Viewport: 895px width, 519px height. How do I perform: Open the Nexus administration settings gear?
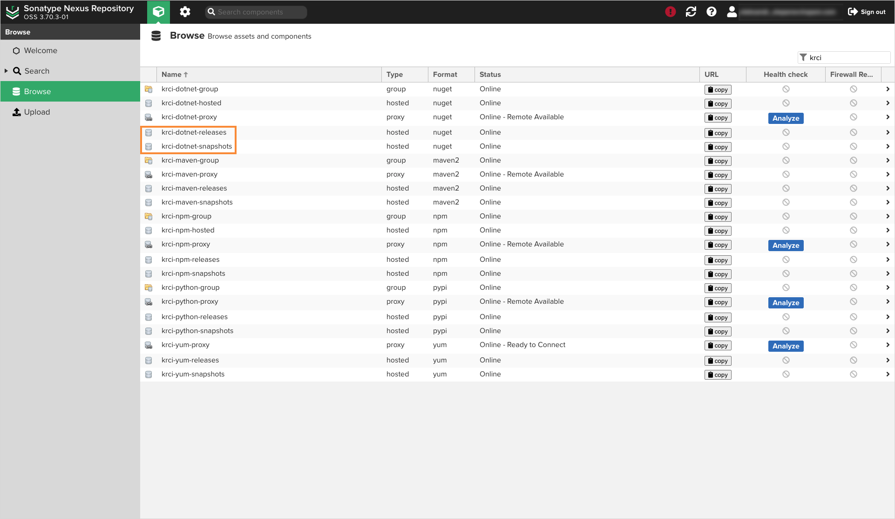point(185,12)
